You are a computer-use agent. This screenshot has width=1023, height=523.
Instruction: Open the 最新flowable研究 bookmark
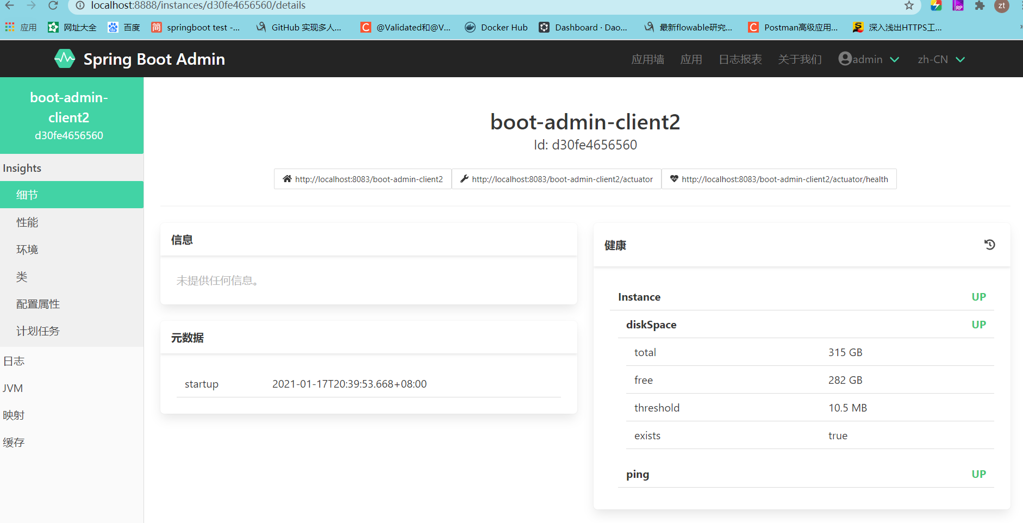[688, 27]
